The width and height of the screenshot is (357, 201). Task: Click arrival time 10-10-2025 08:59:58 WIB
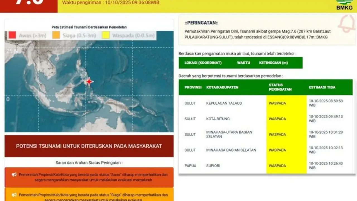click(326, 103)
